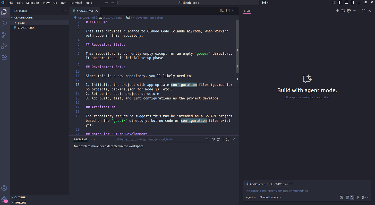Select the Problems panel tab
Image resolution: width=375 pixels, height=205 pixels.
coord(81,139)
